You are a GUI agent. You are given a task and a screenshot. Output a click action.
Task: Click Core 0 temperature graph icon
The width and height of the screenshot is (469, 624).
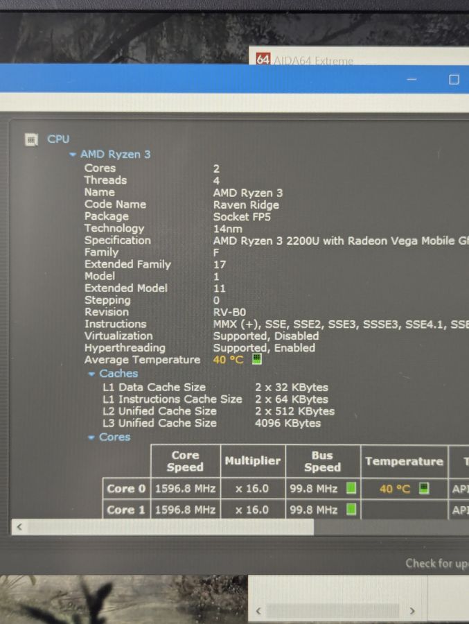point(424,488)
